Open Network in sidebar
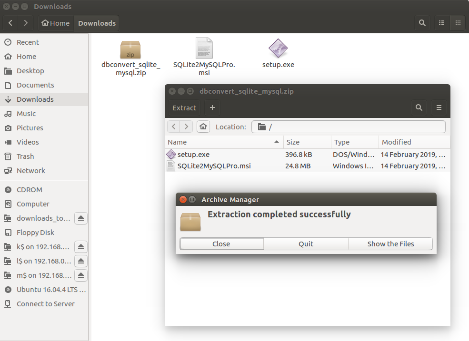The image size is (469, 341). click(44, 171)
